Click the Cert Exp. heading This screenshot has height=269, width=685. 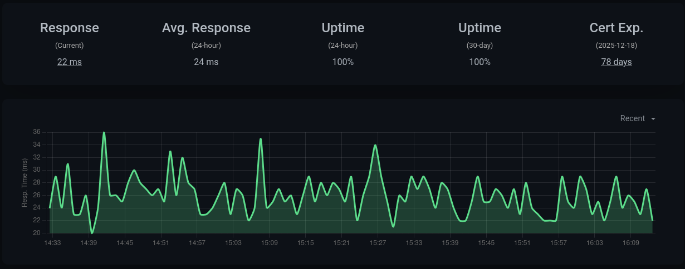616,28
